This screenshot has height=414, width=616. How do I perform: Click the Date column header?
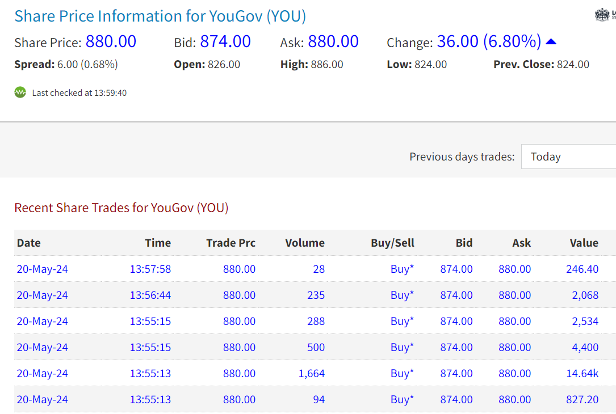tap(29, 243)
